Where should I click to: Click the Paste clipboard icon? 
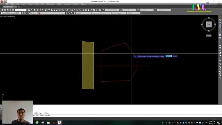tap(54, 10)
